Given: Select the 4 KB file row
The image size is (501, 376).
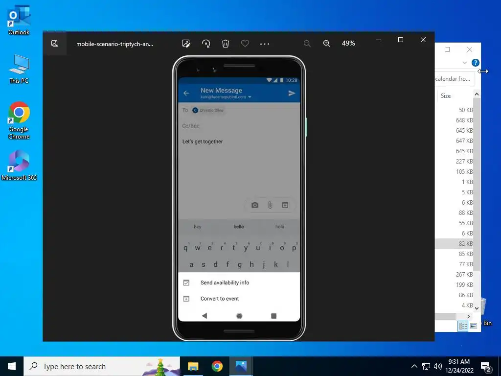Looking at the screenshot, I should click(454, 305).
